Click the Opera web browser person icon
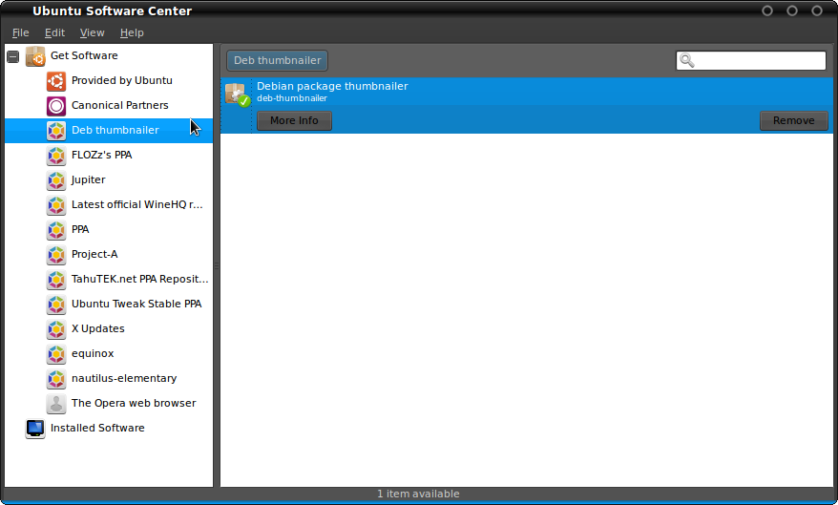The image size is (838, 505). [56, 404]
